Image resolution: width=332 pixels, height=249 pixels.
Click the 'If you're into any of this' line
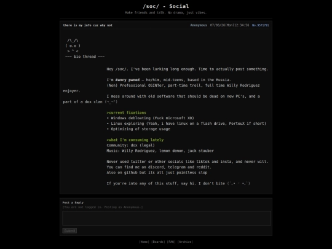click(178, 183)
